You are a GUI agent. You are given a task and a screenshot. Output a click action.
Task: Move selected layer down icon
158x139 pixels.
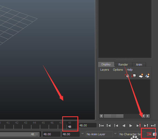[134, 76]
